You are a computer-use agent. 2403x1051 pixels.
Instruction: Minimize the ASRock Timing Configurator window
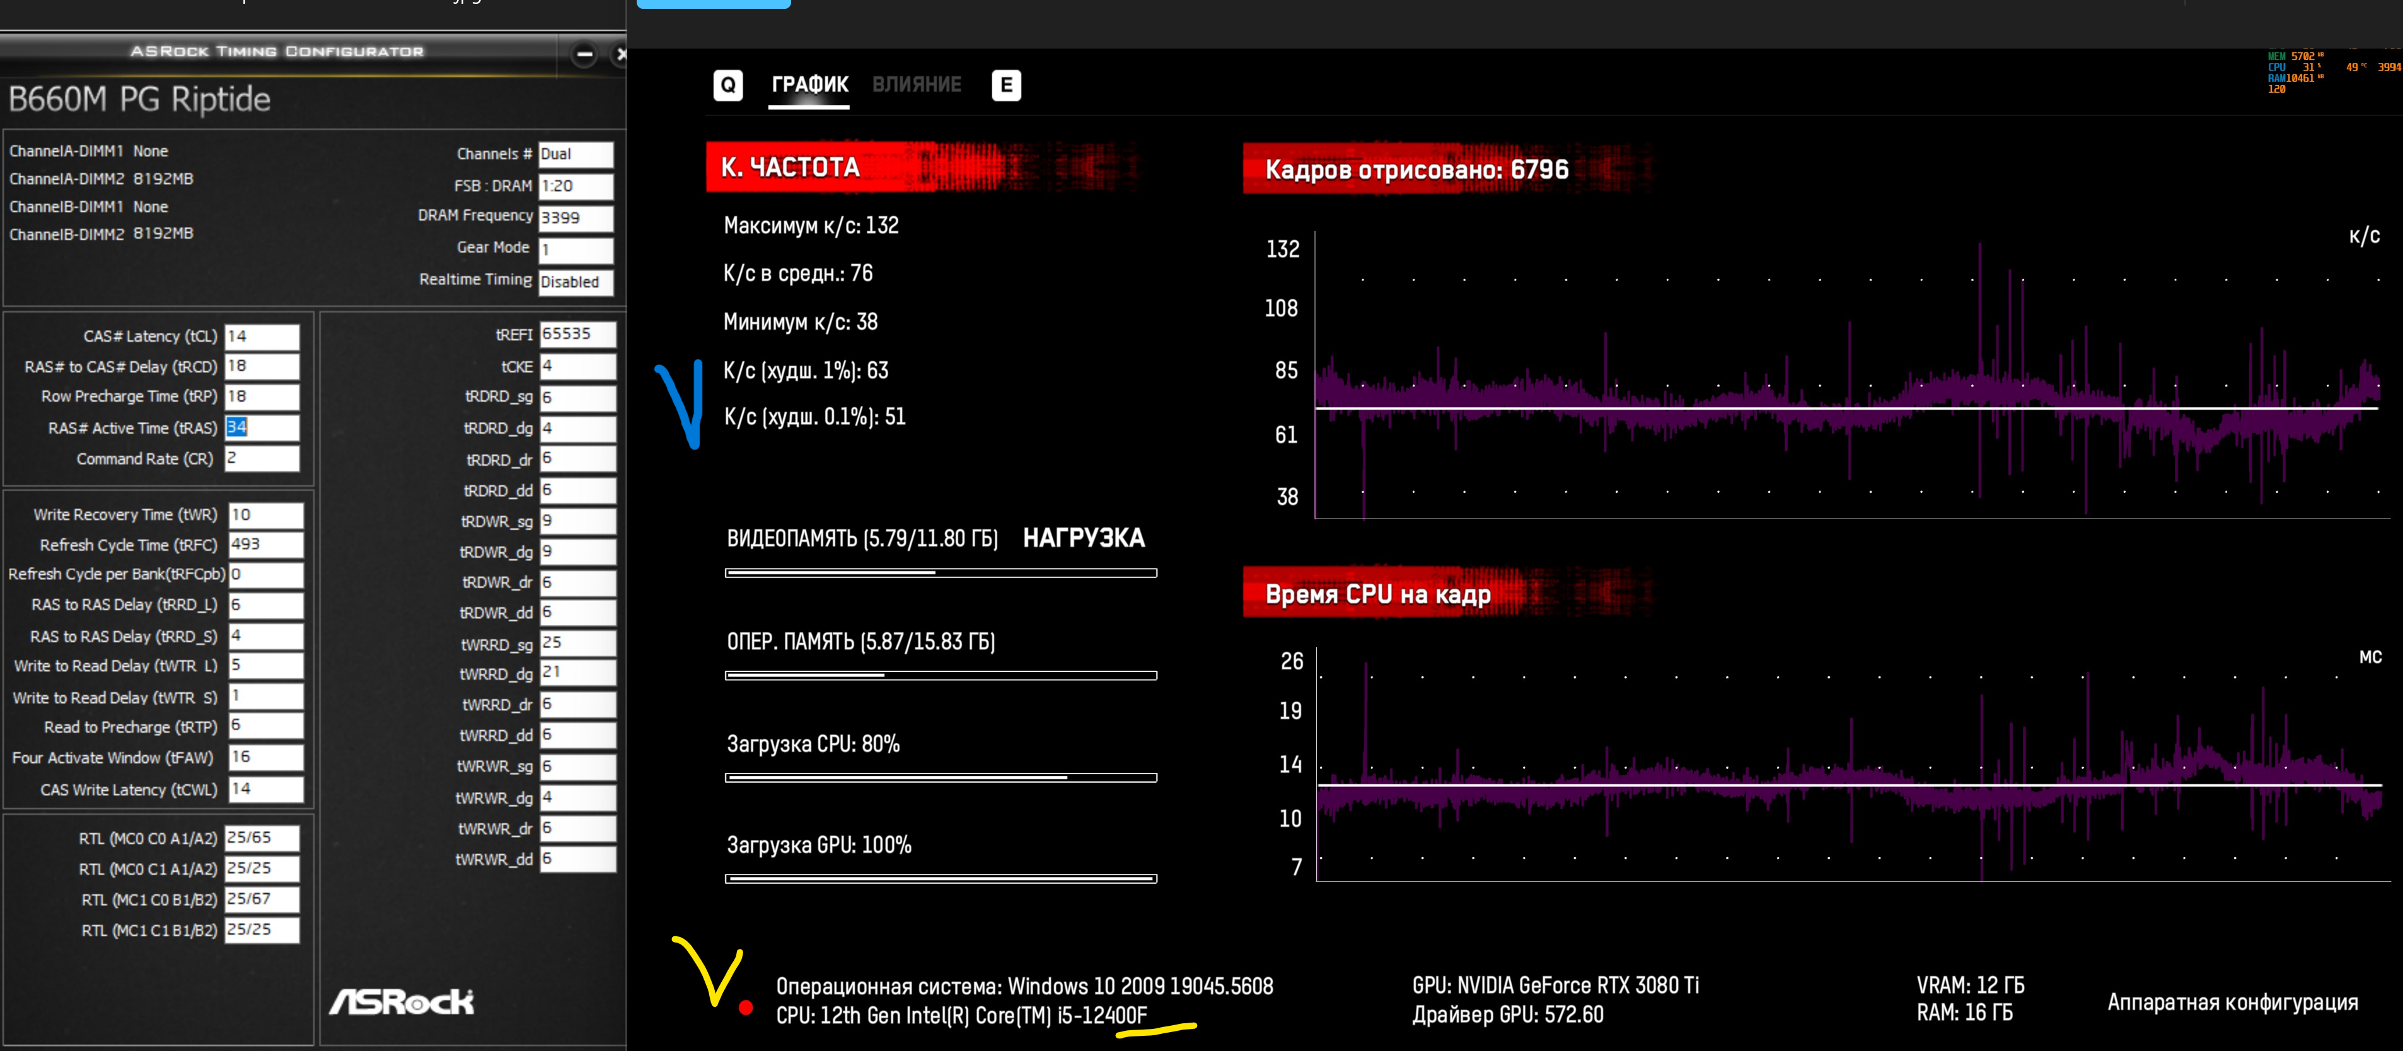tap(584, 55)
